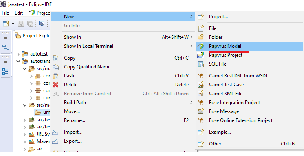The image size is (304, 156).
Task: Select Folder in New submenu
Action: click(249, 37)
